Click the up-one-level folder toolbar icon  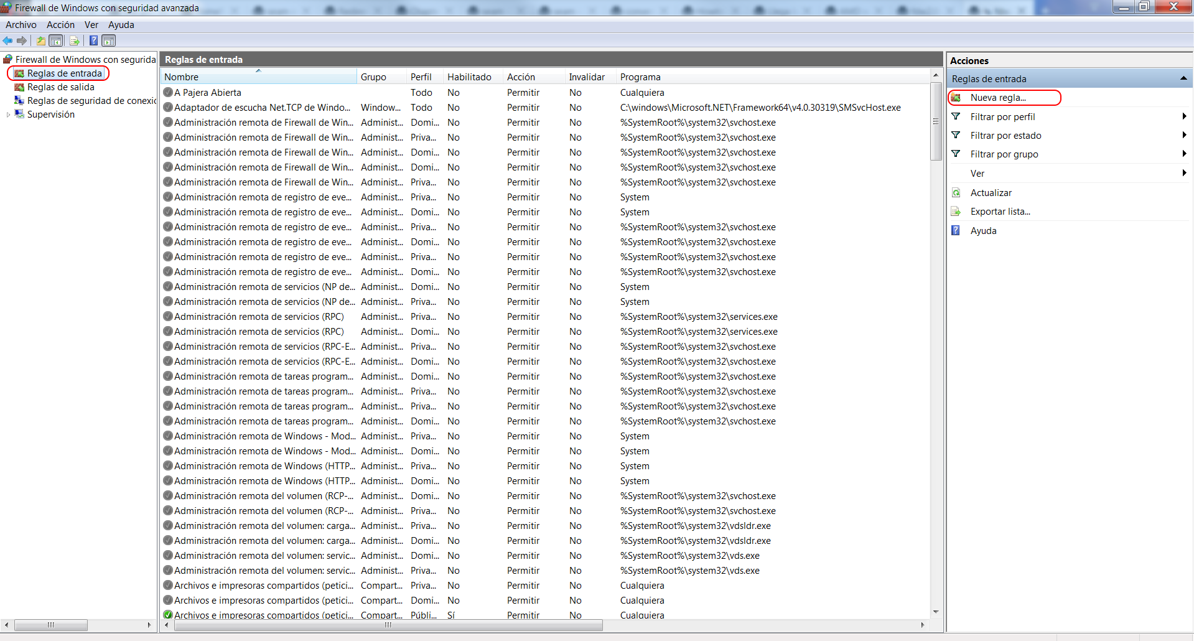click(40, 41)
